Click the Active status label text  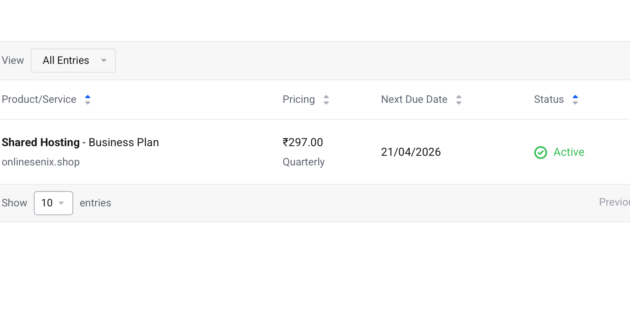tap(569, 152)
